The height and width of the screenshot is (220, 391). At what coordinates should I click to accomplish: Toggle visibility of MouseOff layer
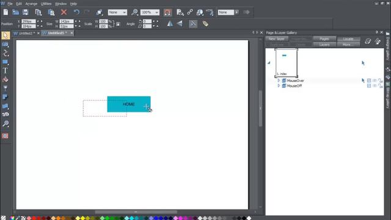point(375,86)
